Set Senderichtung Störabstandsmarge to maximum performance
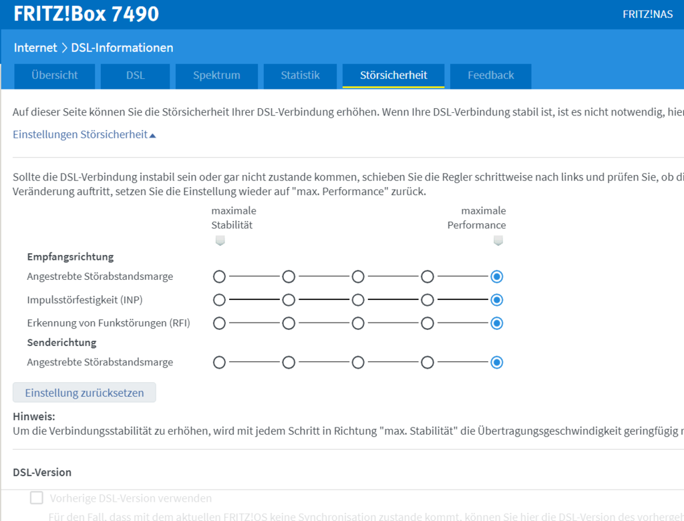The height and width of the screenshot is (521, 684). (497, 362)
